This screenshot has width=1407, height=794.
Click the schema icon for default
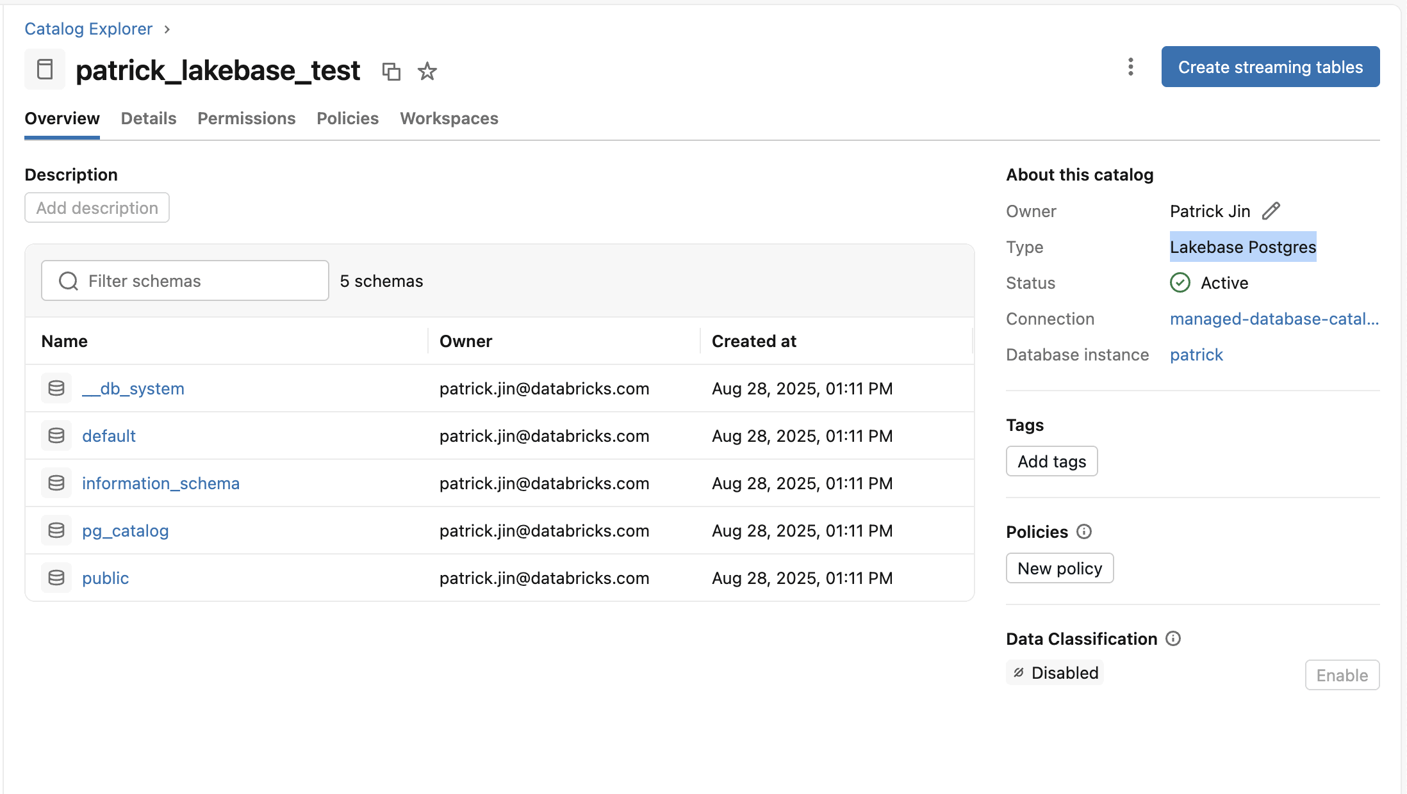56,435
